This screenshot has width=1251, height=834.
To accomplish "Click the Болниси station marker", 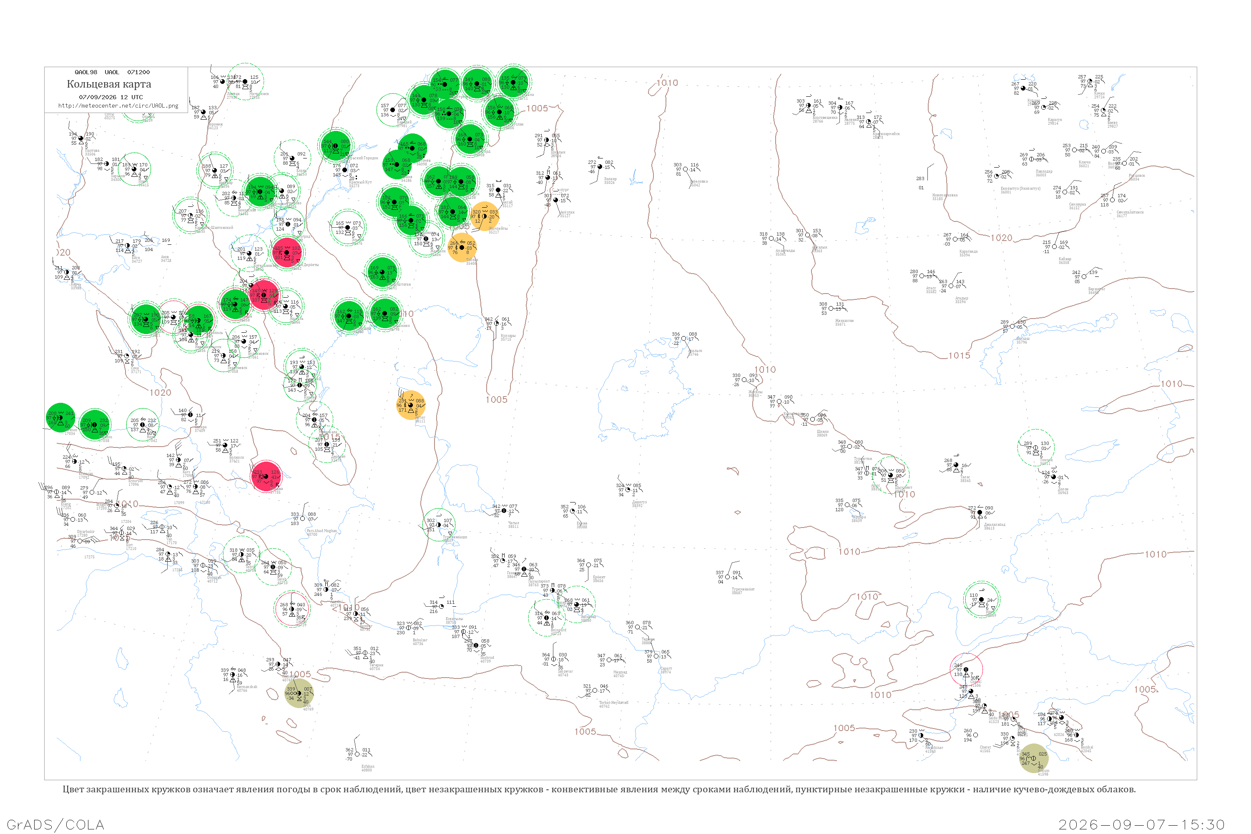I will point(225,445).
